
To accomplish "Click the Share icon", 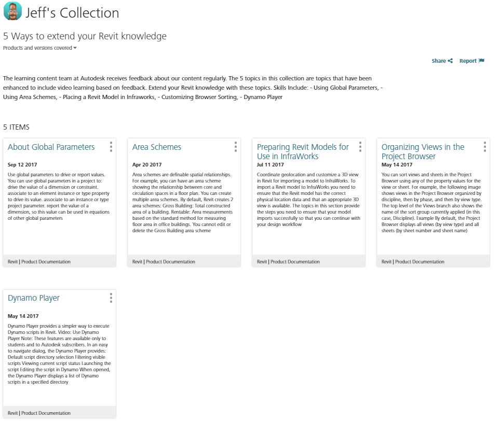I will 450,61.
